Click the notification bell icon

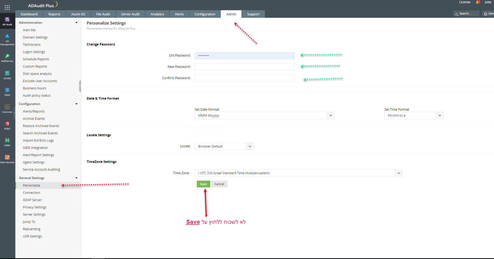click(478, 2)
